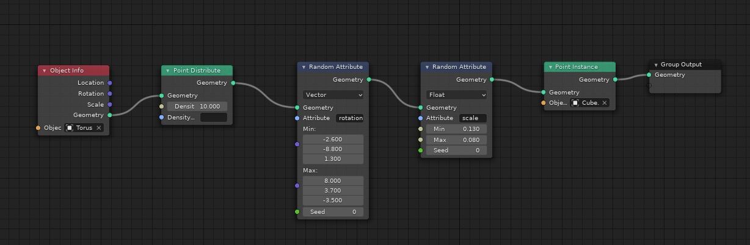Viewport: 750px width, 245px height.
Task: Click Float Random Attribute Geometry output socket
Action: (x=492, y=80)
